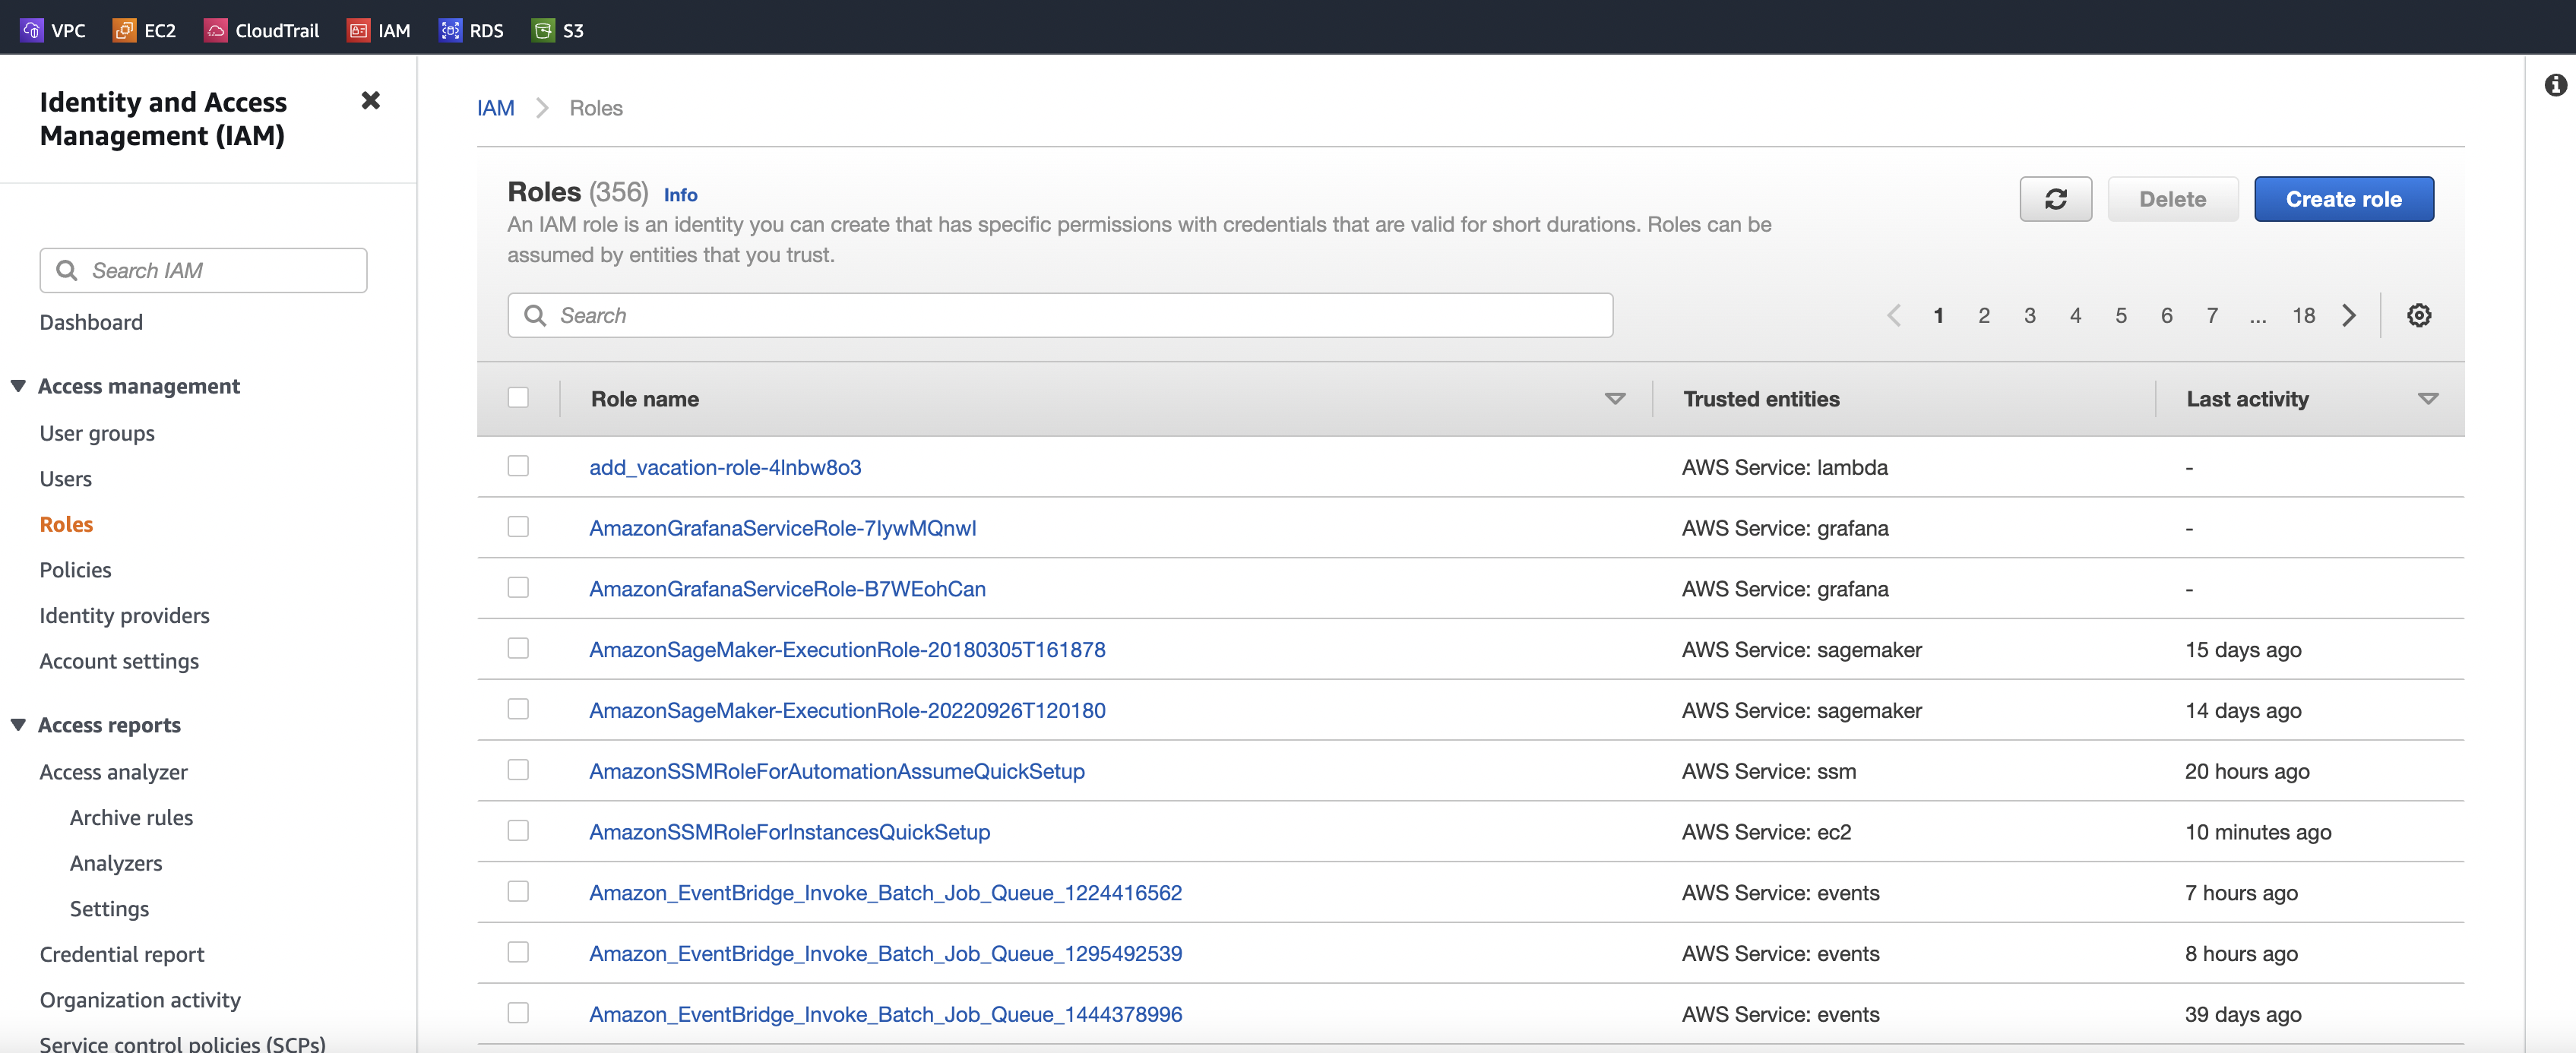Screen dimensions: 2576x1053
Task: Open the RDS service shortcut icon
Action: coord(450,30)
